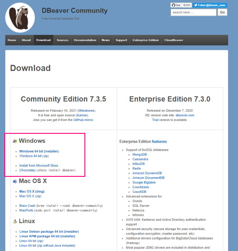
Task: Click the Enterprise Edition 7.3.0 heading
Action: [170, 99]
